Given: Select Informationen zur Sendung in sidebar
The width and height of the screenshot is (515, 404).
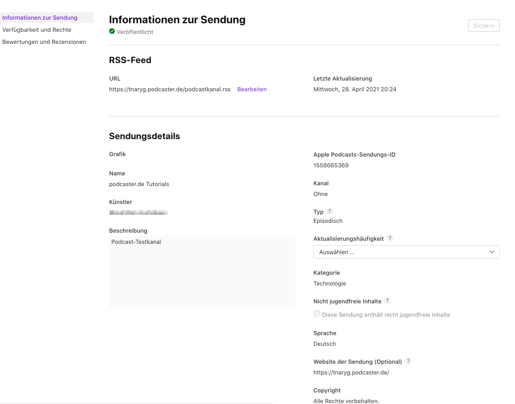Looking at the screenshot, I should (x=40, y=17).
